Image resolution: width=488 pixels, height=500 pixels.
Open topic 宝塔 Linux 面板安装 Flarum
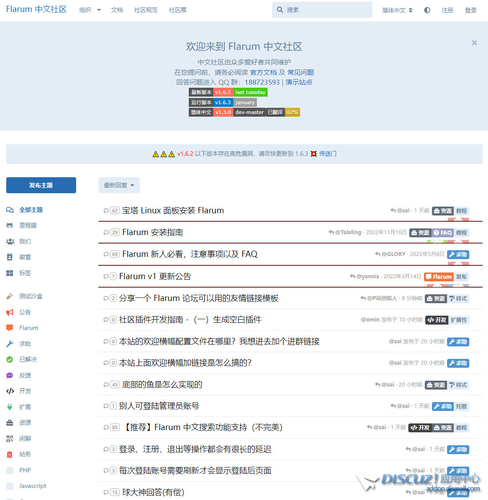point(173,211)
